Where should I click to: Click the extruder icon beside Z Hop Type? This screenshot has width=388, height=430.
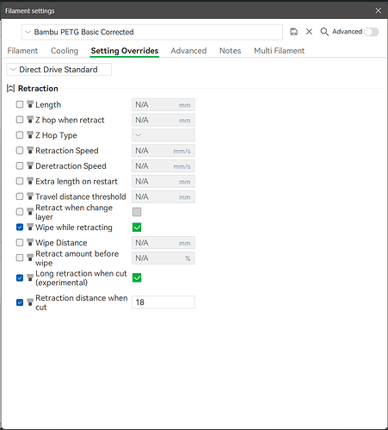click(30, 134)
